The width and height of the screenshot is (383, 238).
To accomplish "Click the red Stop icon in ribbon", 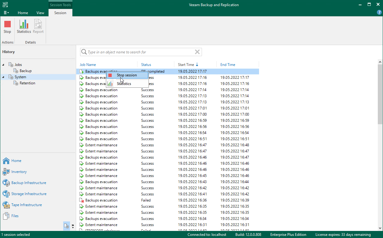I will [7, 25].
